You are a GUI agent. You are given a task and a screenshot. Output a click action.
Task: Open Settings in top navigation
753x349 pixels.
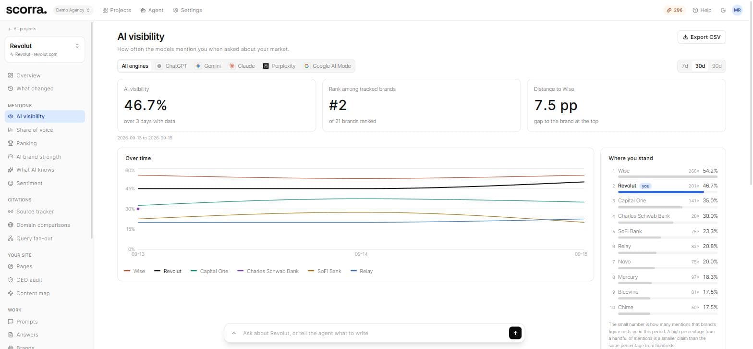187,10
